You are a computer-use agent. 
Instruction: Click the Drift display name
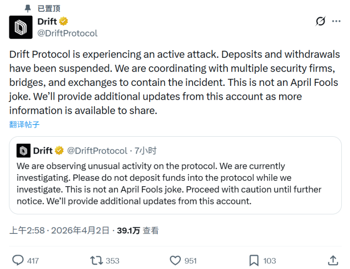click(47, 21)
